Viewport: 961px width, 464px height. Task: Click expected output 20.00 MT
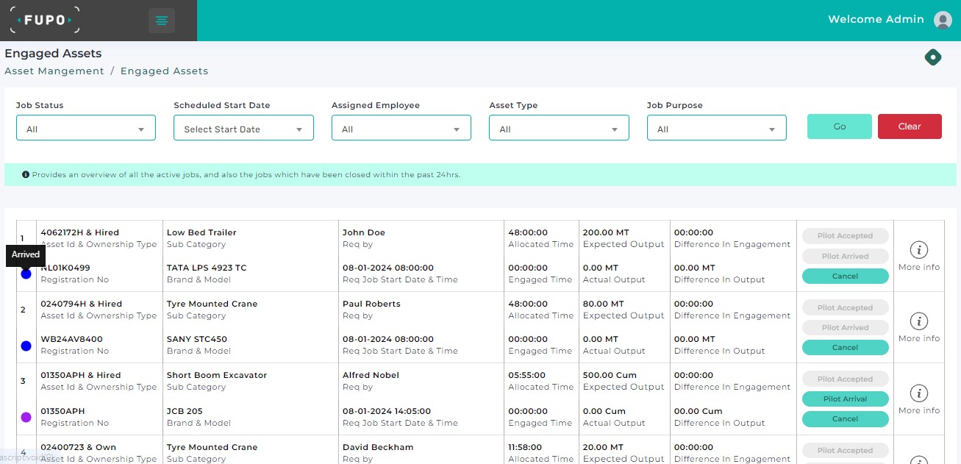pyautogui.click(x=603, y=447)
